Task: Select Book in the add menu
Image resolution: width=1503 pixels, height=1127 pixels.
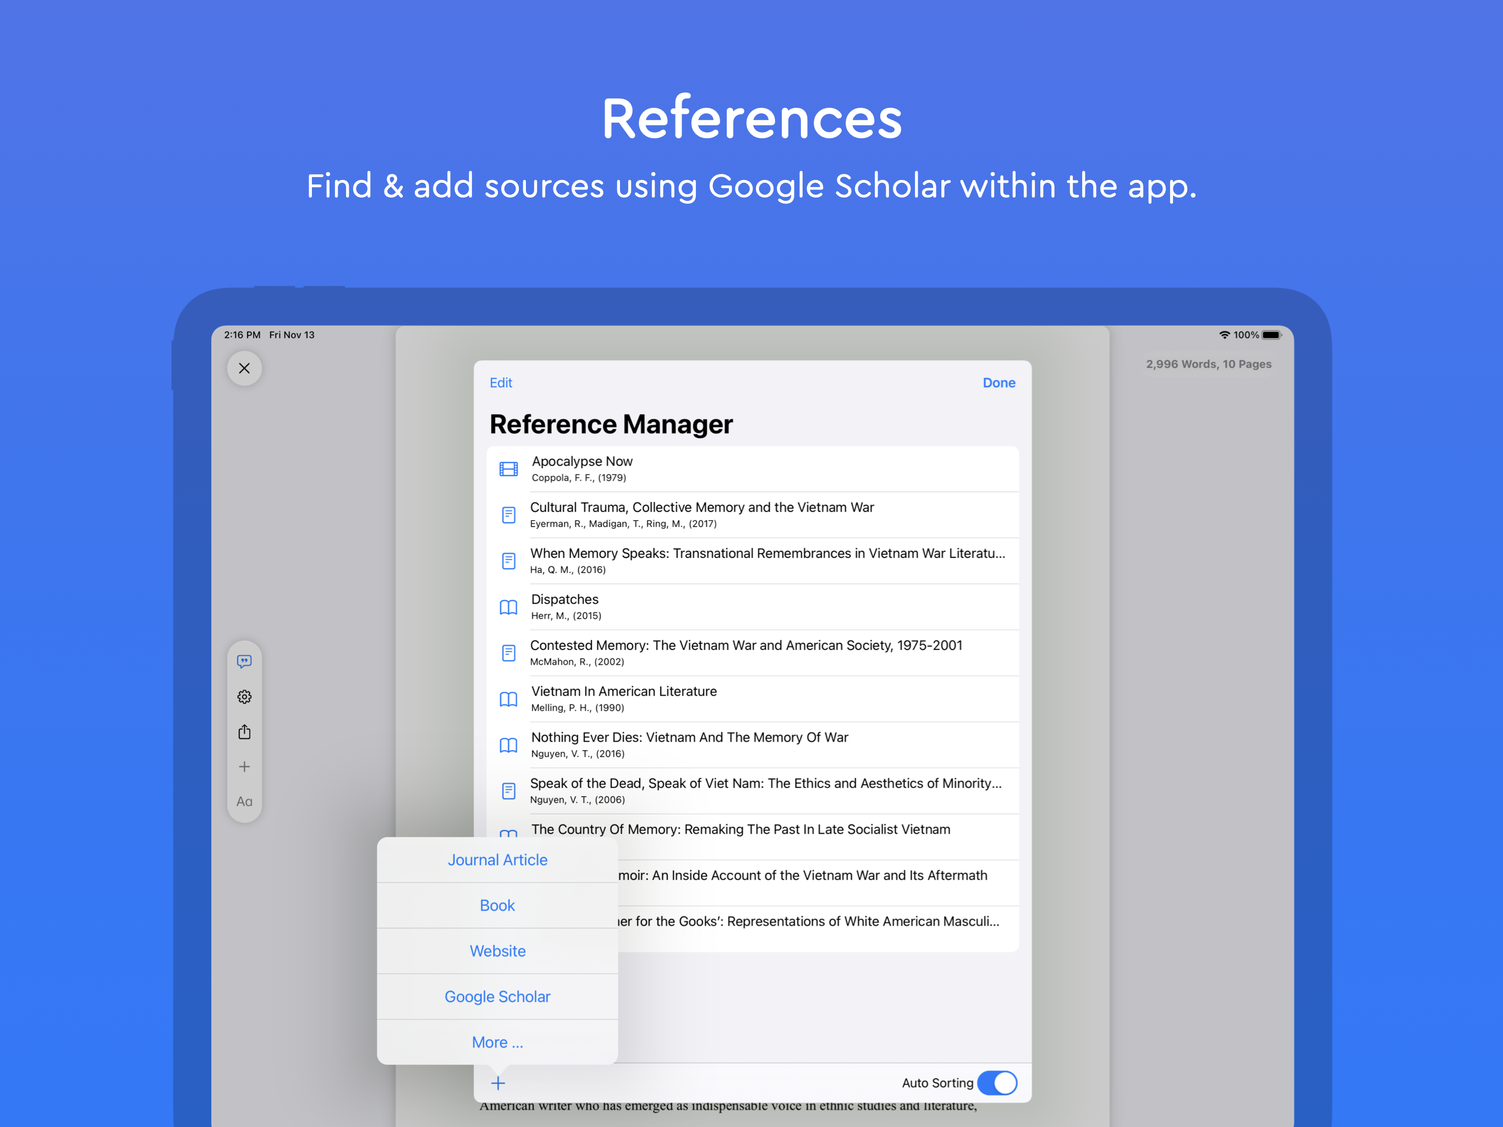Action: 497,905
